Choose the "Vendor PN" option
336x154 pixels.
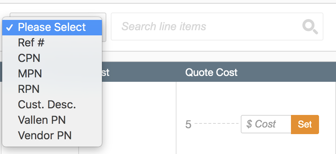[45, 136]
